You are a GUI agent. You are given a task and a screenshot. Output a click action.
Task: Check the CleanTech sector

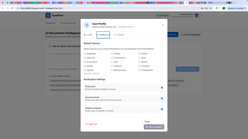pos(84,58)
